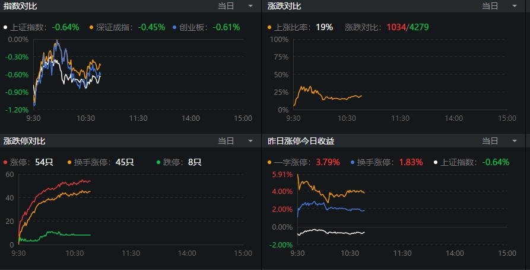Click the 11:30 time label in 指数对比 chart
The height and width of the screenshot is (270, 530).
click(138, 118)
